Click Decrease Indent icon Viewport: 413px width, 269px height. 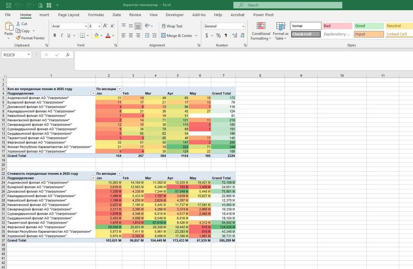tap(147, 35)
